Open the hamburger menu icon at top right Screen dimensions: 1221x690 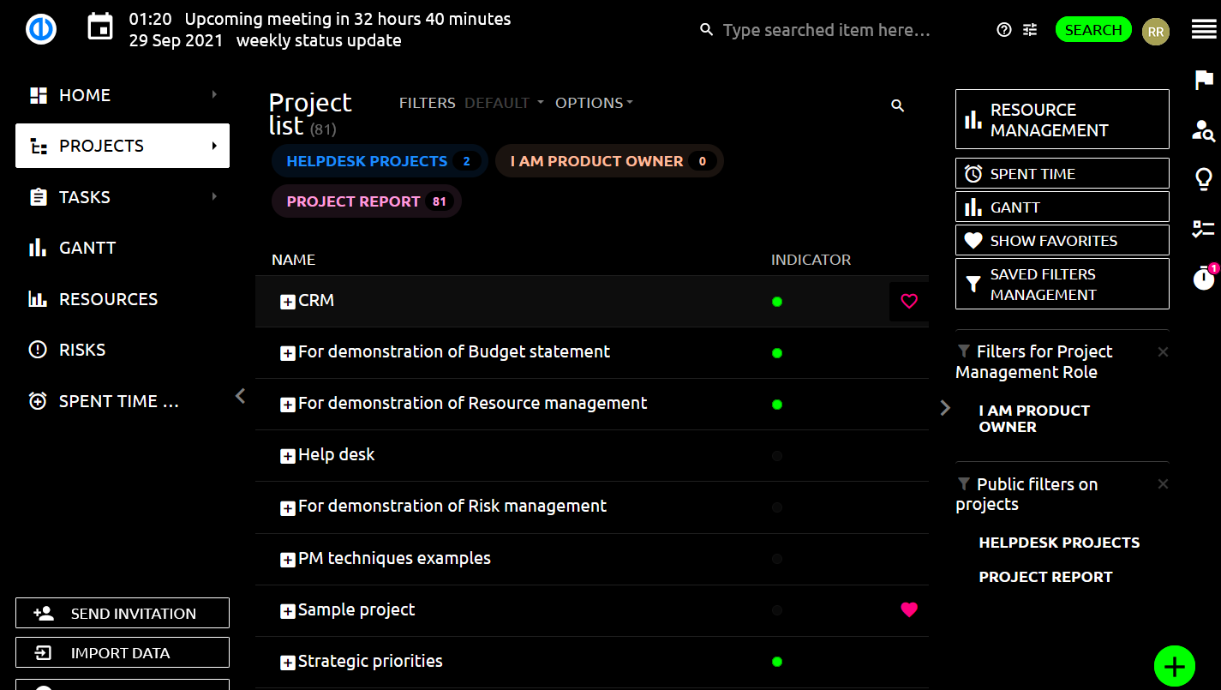tap(1204, 30)
